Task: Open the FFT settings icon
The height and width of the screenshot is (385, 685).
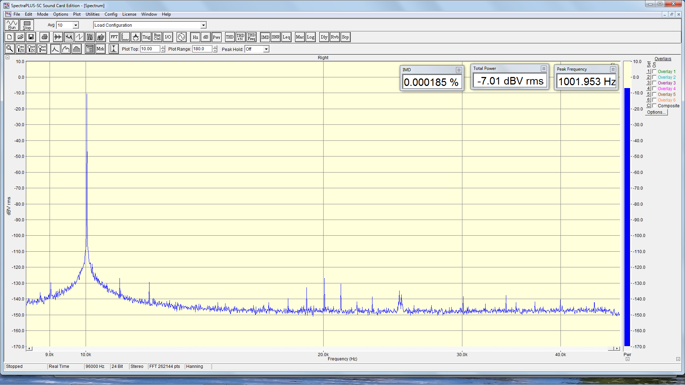Action: [x=114, y=37]
